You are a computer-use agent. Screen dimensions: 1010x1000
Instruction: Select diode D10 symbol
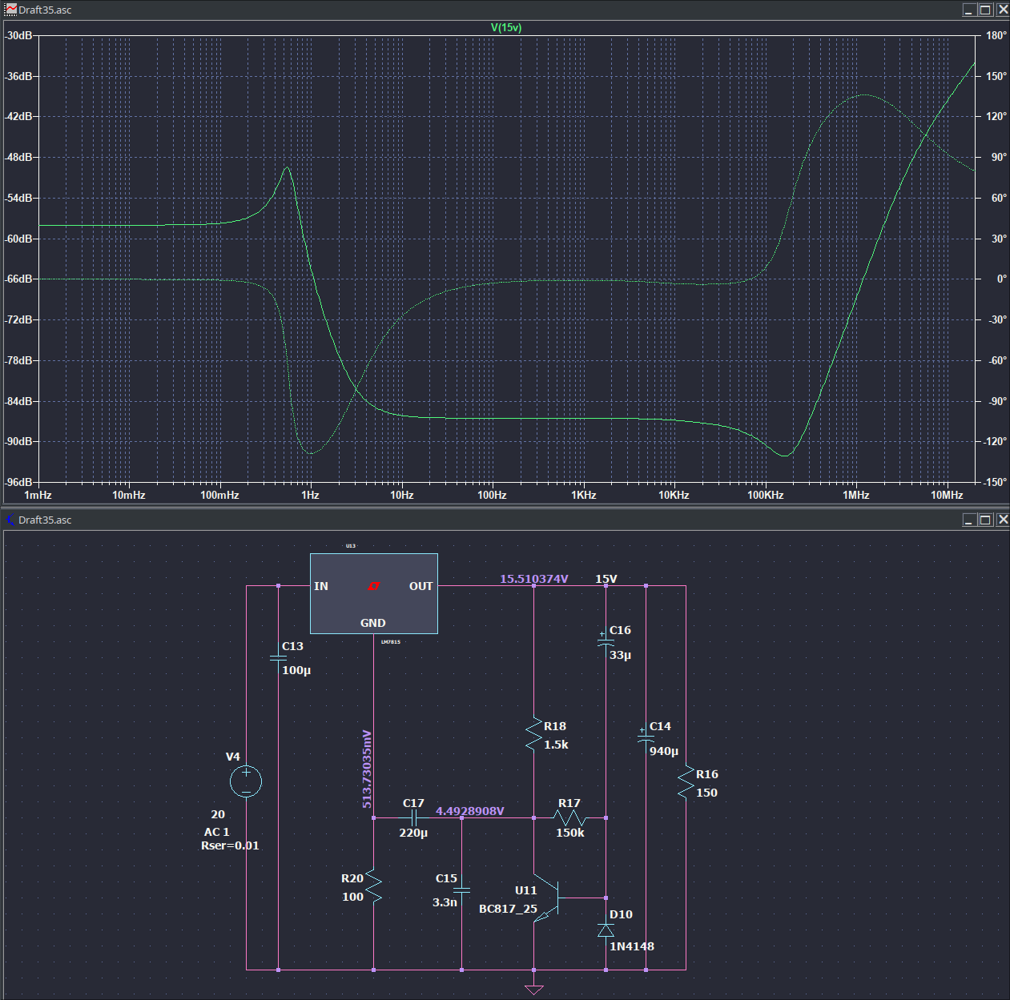(x=606, y=930)
